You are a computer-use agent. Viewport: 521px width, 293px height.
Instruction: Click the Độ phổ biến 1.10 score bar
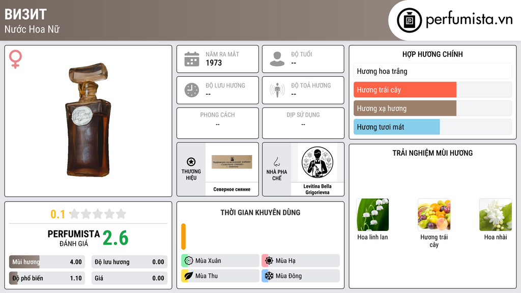(x=47, y=278)
